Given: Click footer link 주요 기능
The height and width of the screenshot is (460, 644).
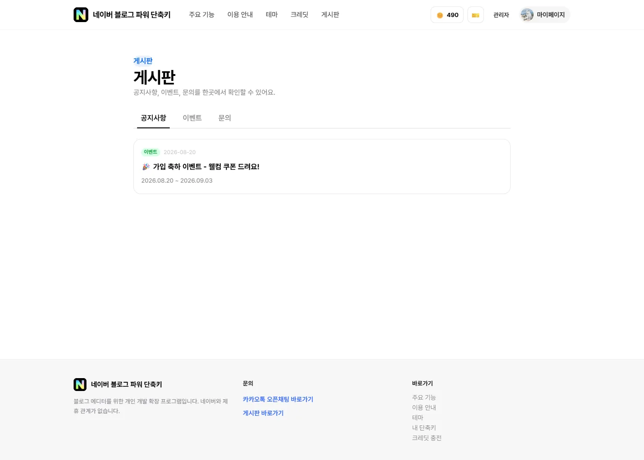Looking at the screenshot, I should tap(424, 397).
